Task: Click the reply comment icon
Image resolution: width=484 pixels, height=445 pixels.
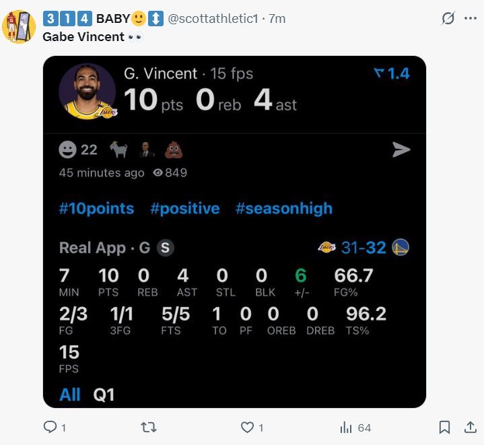Action: (50, 427)
